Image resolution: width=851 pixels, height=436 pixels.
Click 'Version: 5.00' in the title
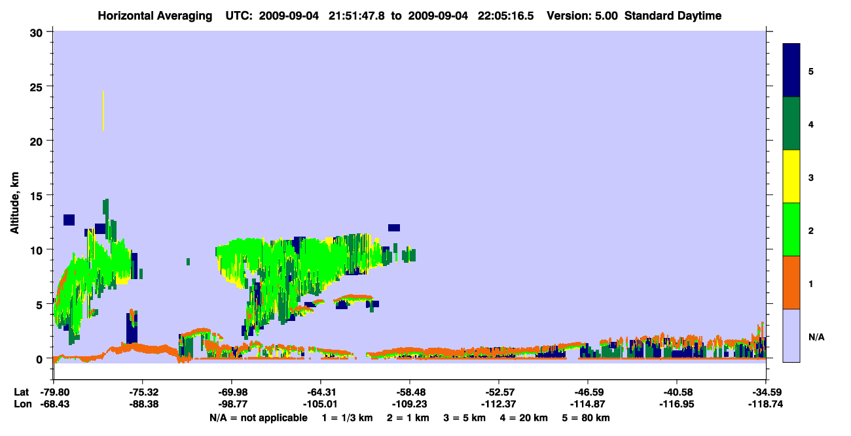click(583, 16)
